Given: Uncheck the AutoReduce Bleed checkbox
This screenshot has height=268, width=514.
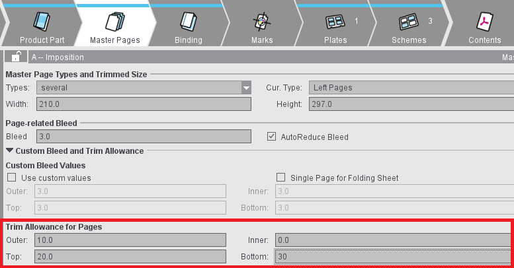Looking at the screenshot, I should click(271, 137).
